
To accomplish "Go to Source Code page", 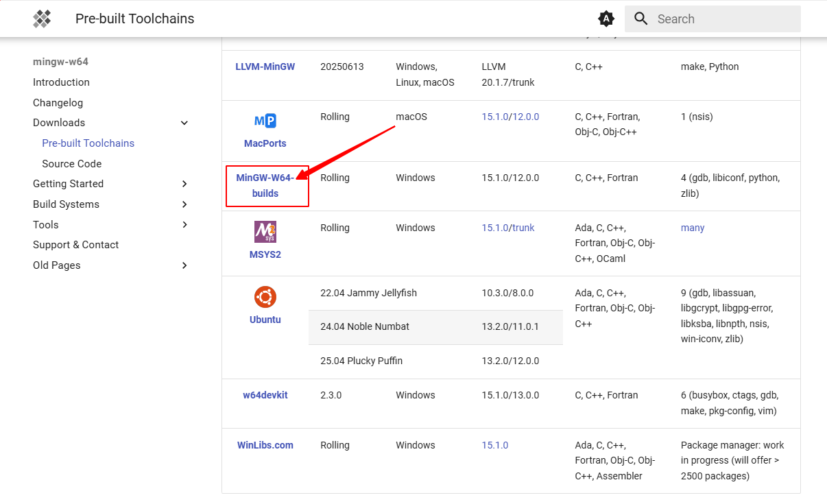I will pyautogui.click(x=71, y=164).
